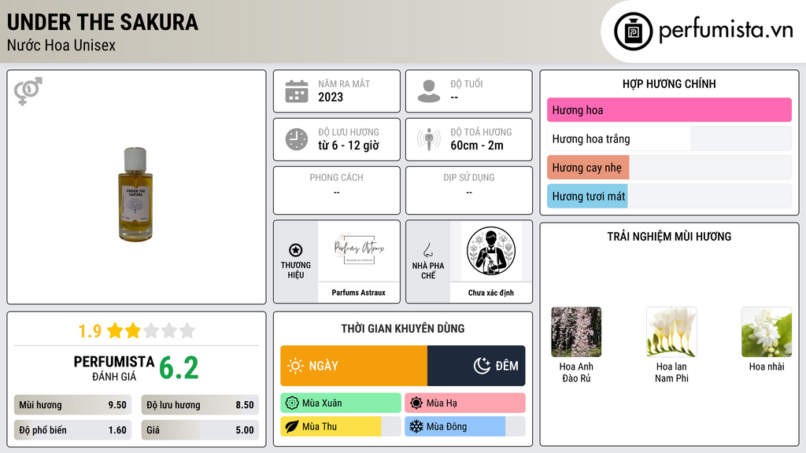Click the star badge icon above Thương hiệu

pyautogui.click(x=296, y=250)
